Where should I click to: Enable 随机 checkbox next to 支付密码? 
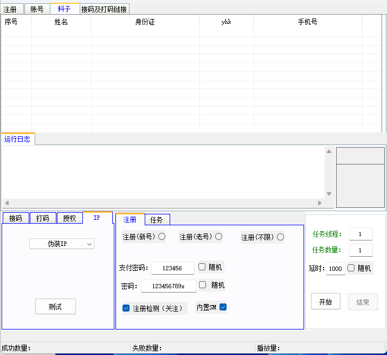202,267
